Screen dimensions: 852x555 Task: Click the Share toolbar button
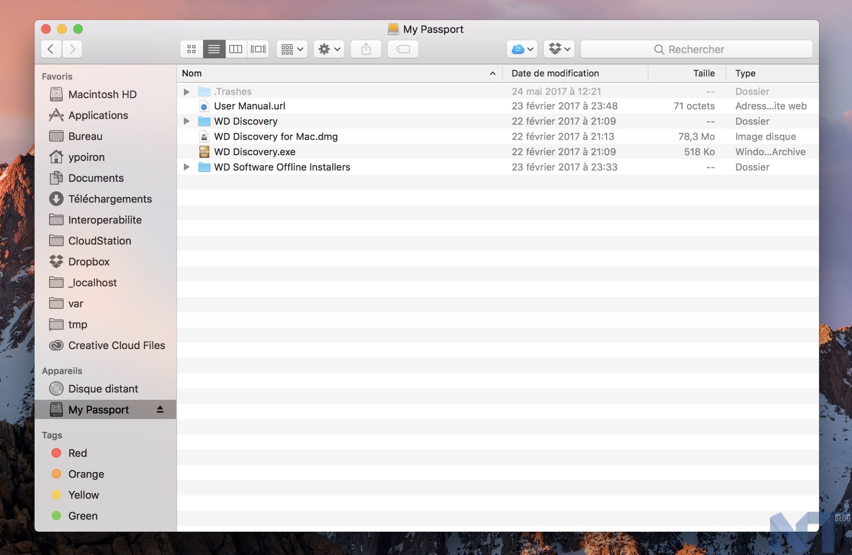[x=366, y=49]
